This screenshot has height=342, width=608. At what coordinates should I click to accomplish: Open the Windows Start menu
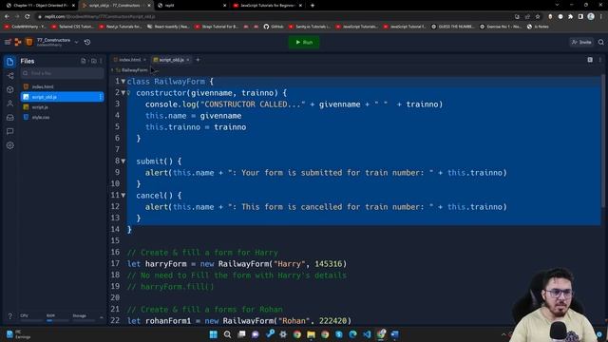pyautogui.click(x=213, y=334)
